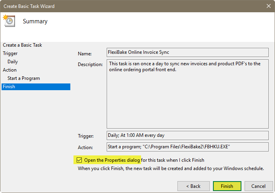Viewport: 275px width, 193px height.
Task: Select the Create a Basic Task step
Action: 23,45
